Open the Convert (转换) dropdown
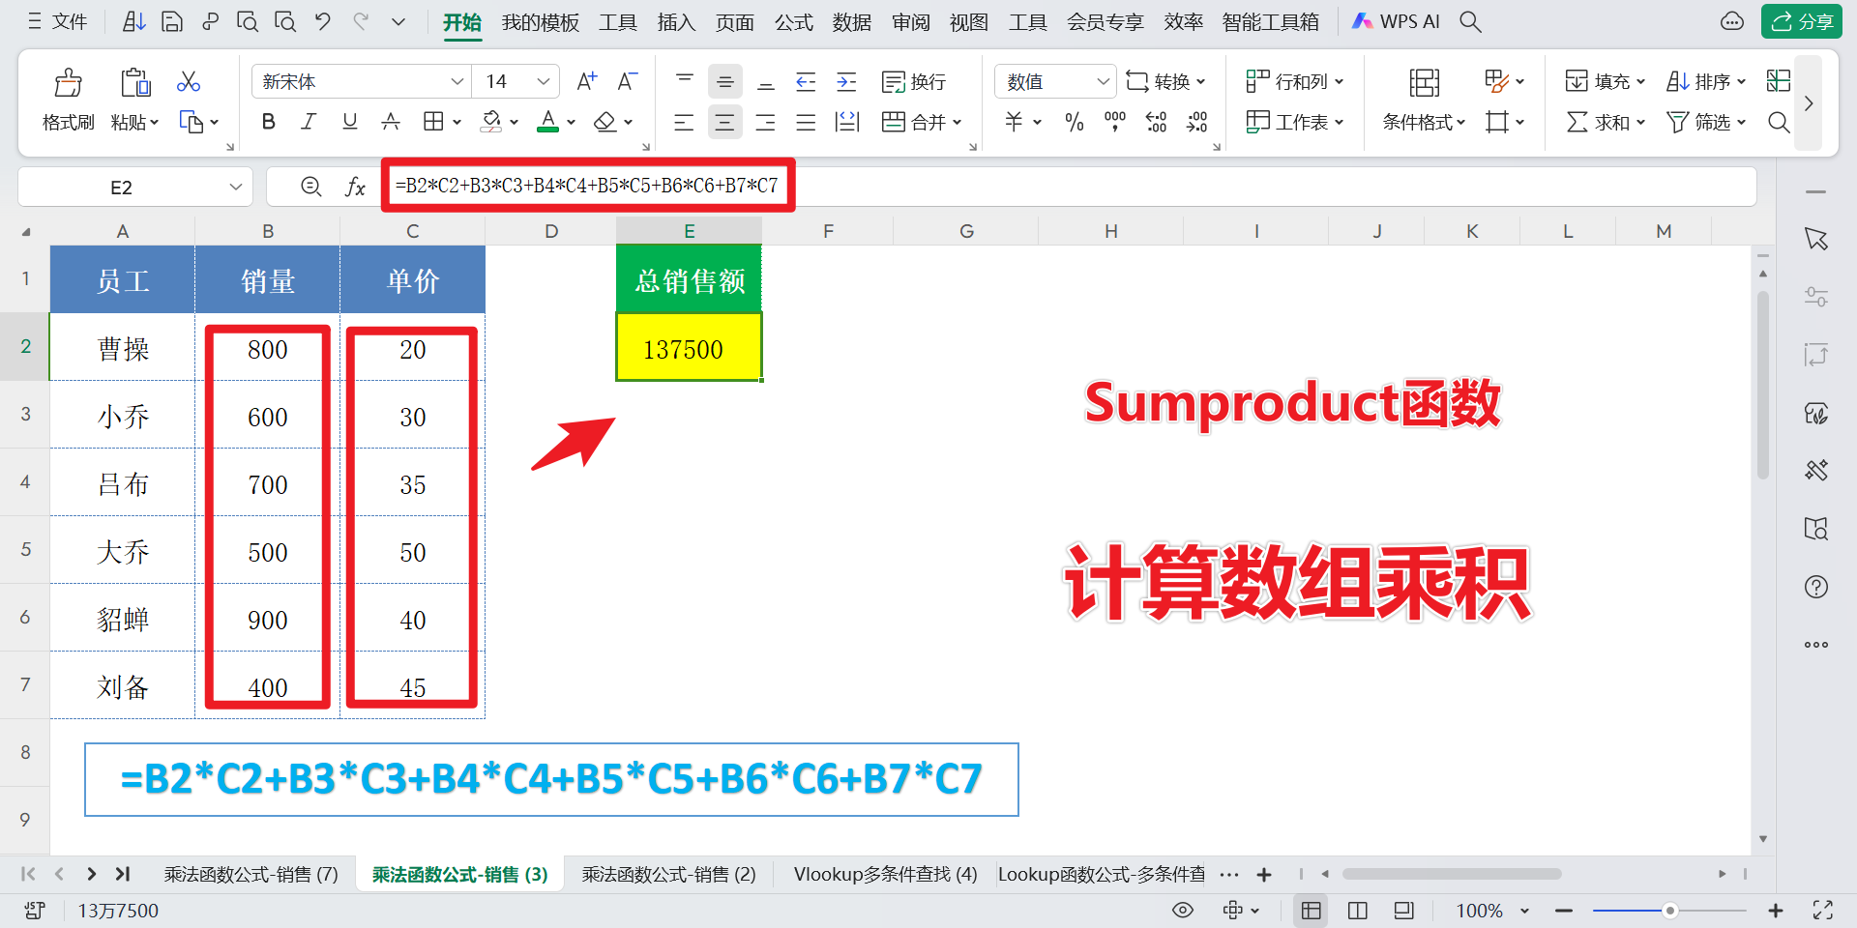This screenshot has height=928, width=1857. (x=1165, y=82)
